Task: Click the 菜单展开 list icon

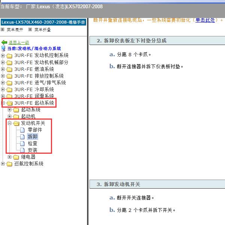Action: (3, 30)
